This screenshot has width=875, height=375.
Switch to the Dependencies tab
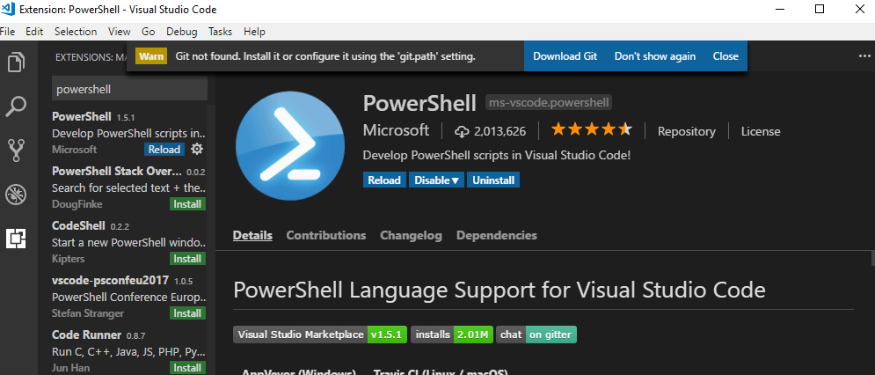[497, 235]
